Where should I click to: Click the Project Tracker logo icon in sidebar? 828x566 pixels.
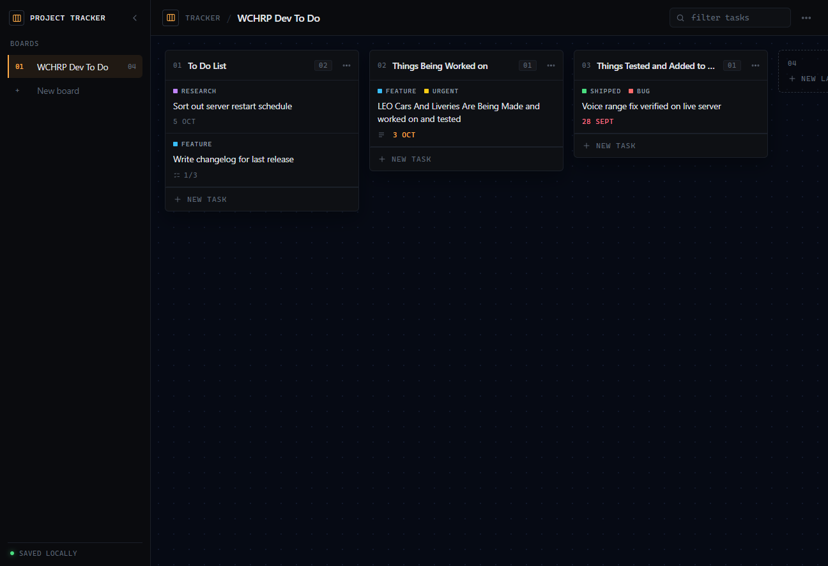click(17, 18)
